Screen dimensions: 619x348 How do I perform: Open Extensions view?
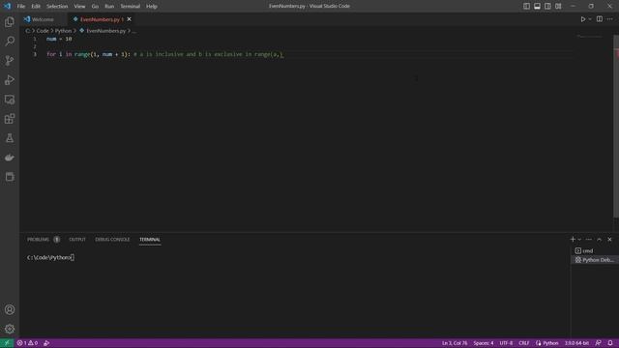10,119
